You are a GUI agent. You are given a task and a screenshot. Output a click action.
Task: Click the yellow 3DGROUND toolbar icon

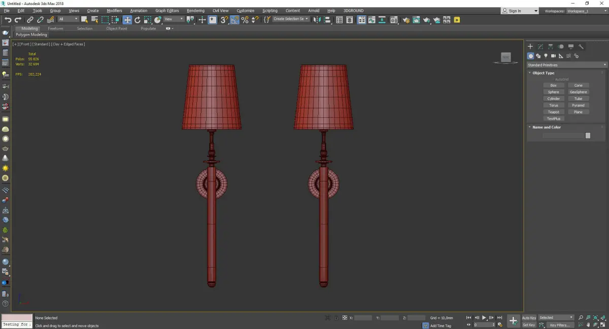pos(457,20)
